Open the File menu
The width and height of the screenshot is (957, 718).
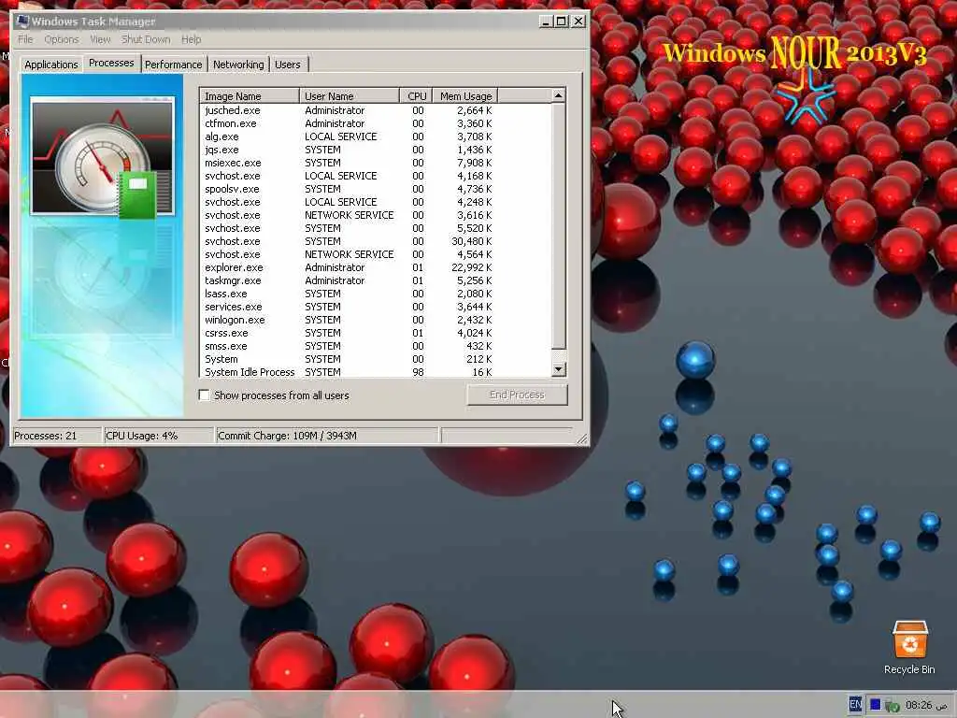[25, 39]
